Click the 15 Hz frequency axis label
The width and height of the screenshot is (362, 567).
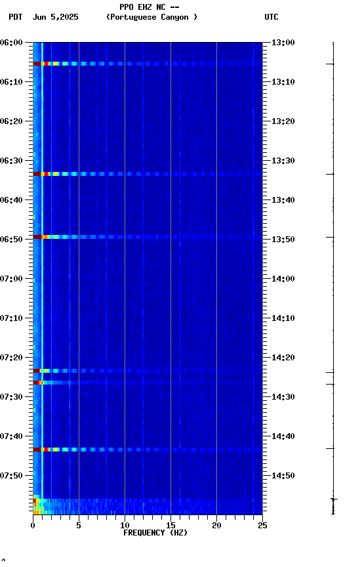pyautogui.click(x=171, y=526)
